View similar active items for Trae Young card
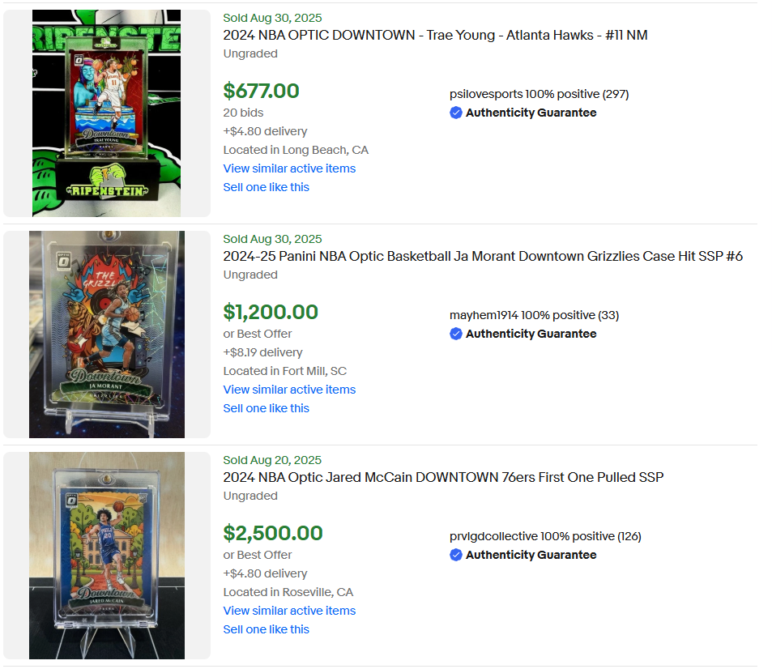This screenshot has width=772, height=669. tap(289, 168)
